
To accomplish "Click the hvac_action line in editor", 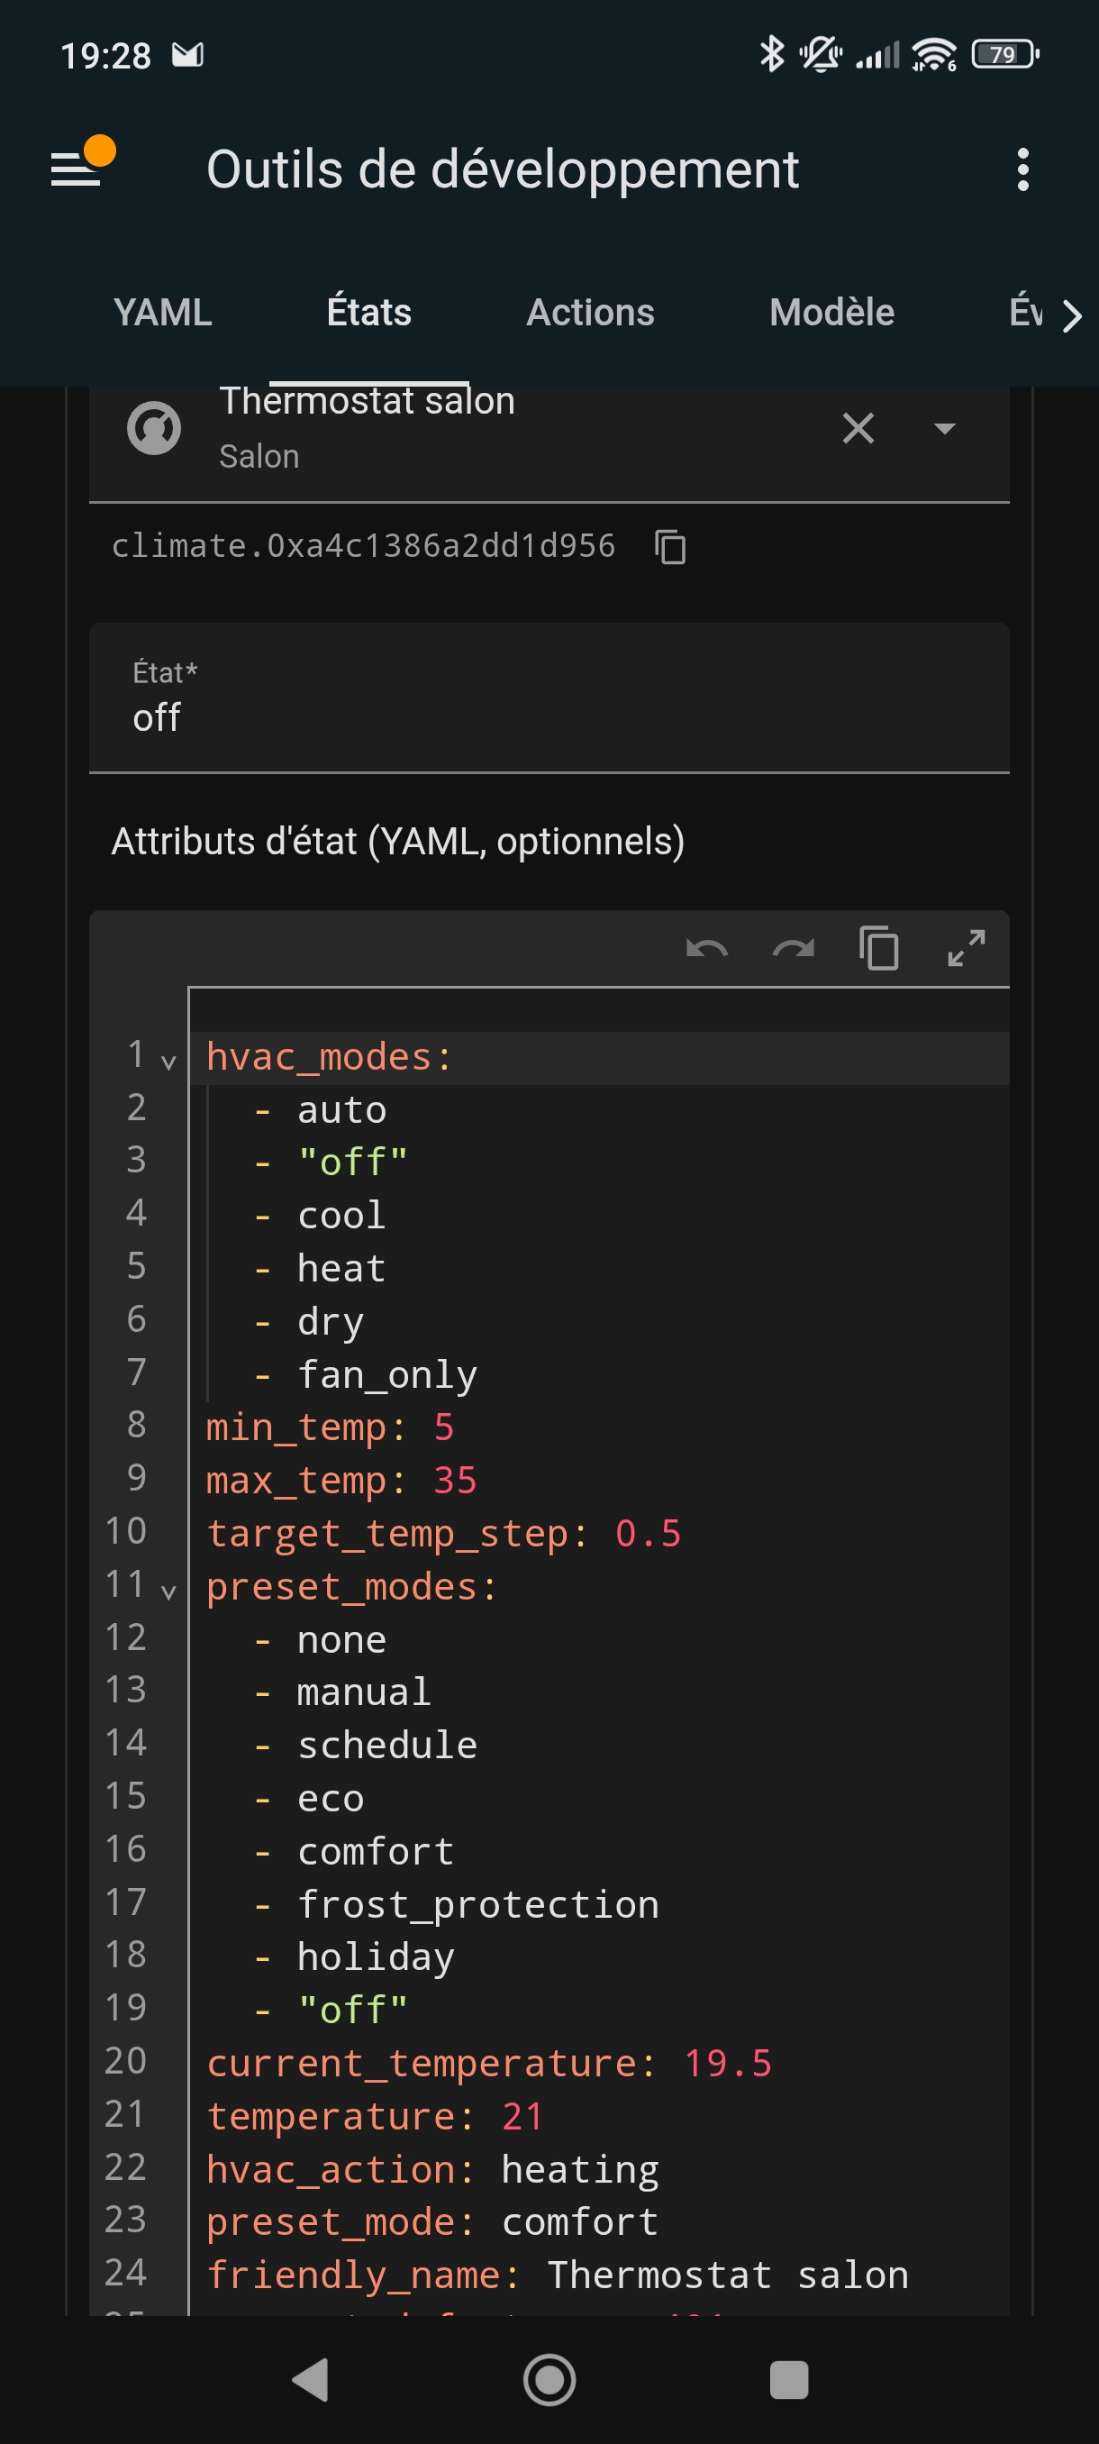I will click(432, 2169).
